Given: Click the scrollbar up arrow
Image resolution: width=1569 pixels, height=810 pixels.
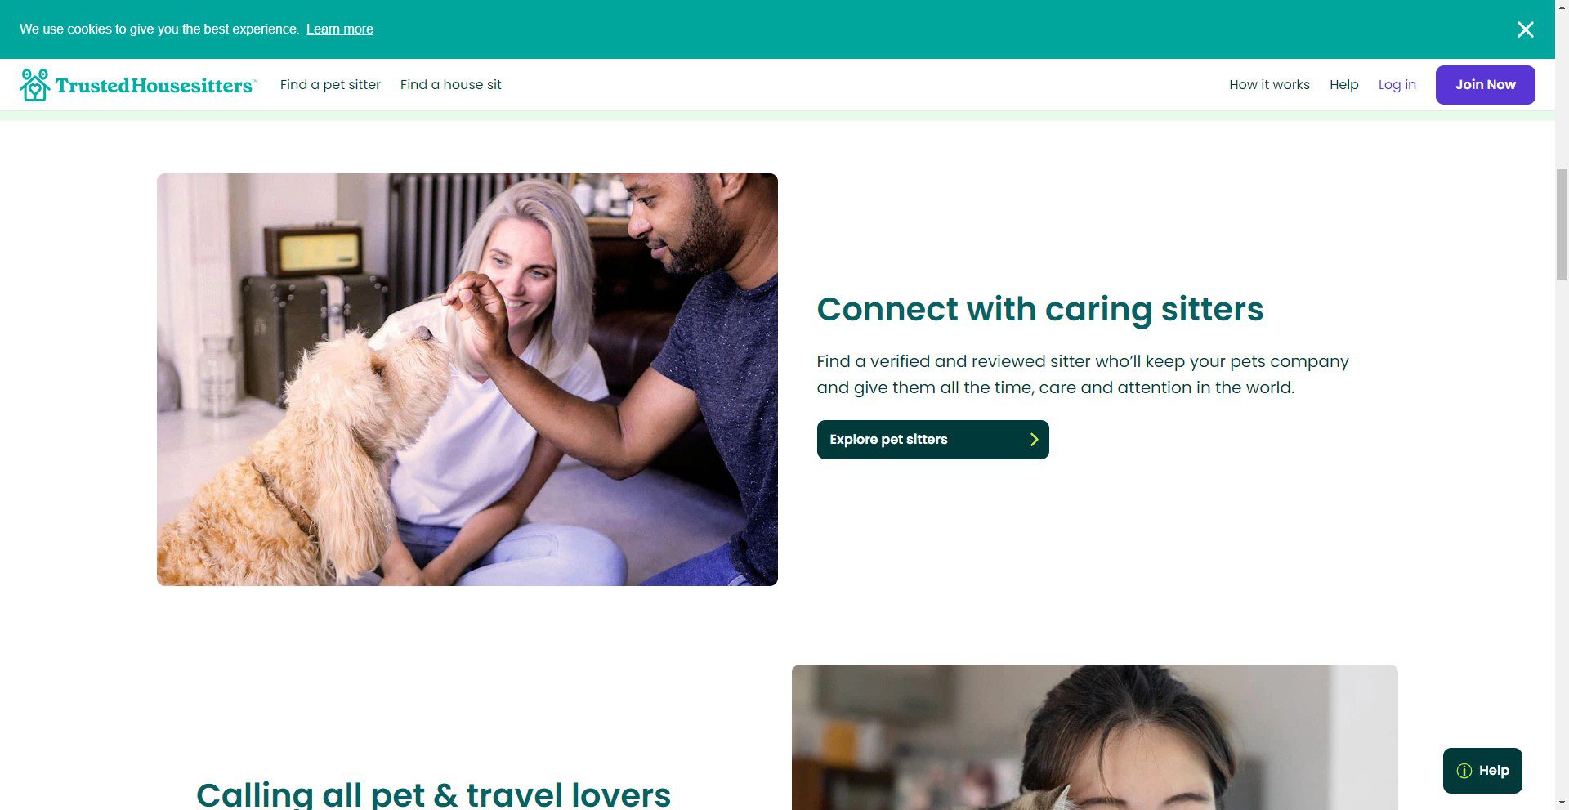Looking at the screenshot, I should 1562,7.
